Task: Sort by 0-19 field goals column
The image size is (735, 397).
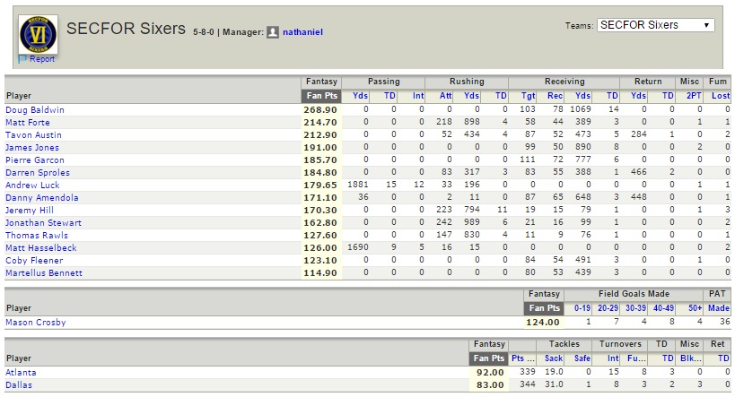Action: pos(582,308)
